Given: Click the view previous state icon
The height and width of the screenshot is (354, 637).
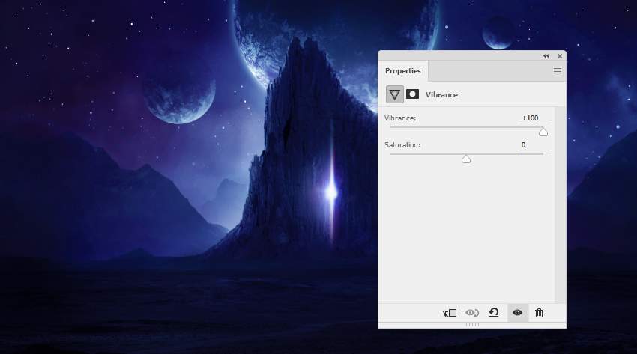Looking at the screenshot, I should click(x=472, y=313).
